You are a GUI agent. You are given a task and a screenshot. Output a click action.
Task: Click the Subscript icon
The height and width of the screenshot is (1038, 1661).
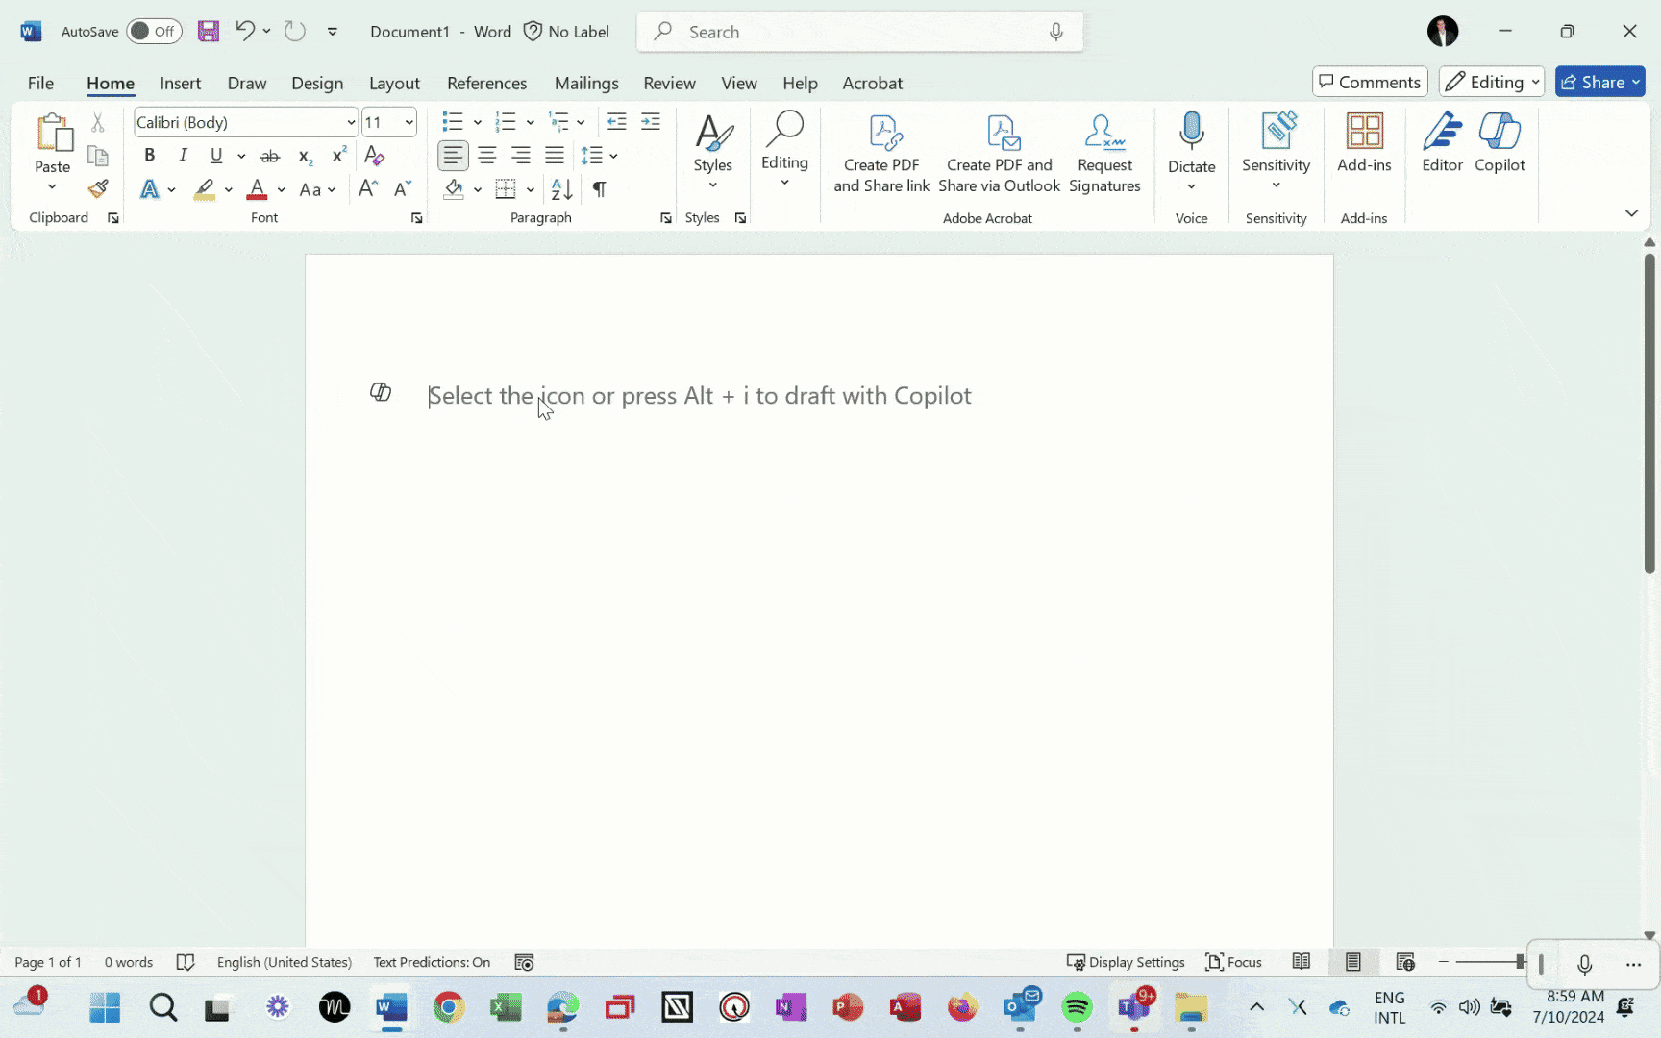(x=305, y=156)
